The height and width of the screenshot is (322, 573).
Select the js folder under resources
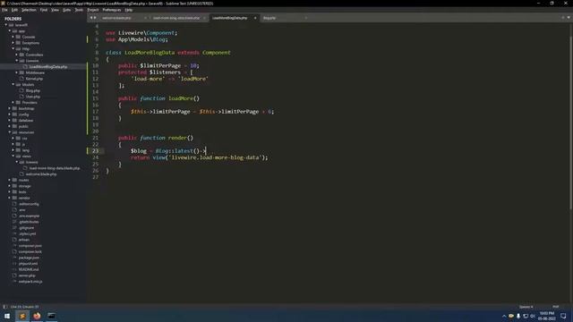(23, 144)
